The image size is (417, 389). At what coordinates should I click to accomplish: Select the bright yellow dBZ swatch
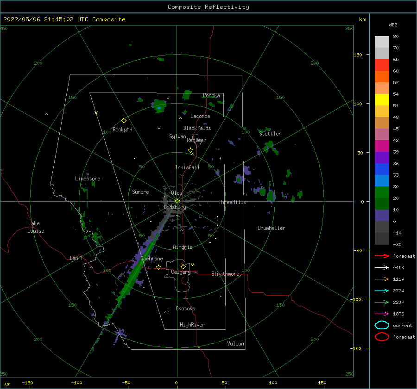pos(382,100)
